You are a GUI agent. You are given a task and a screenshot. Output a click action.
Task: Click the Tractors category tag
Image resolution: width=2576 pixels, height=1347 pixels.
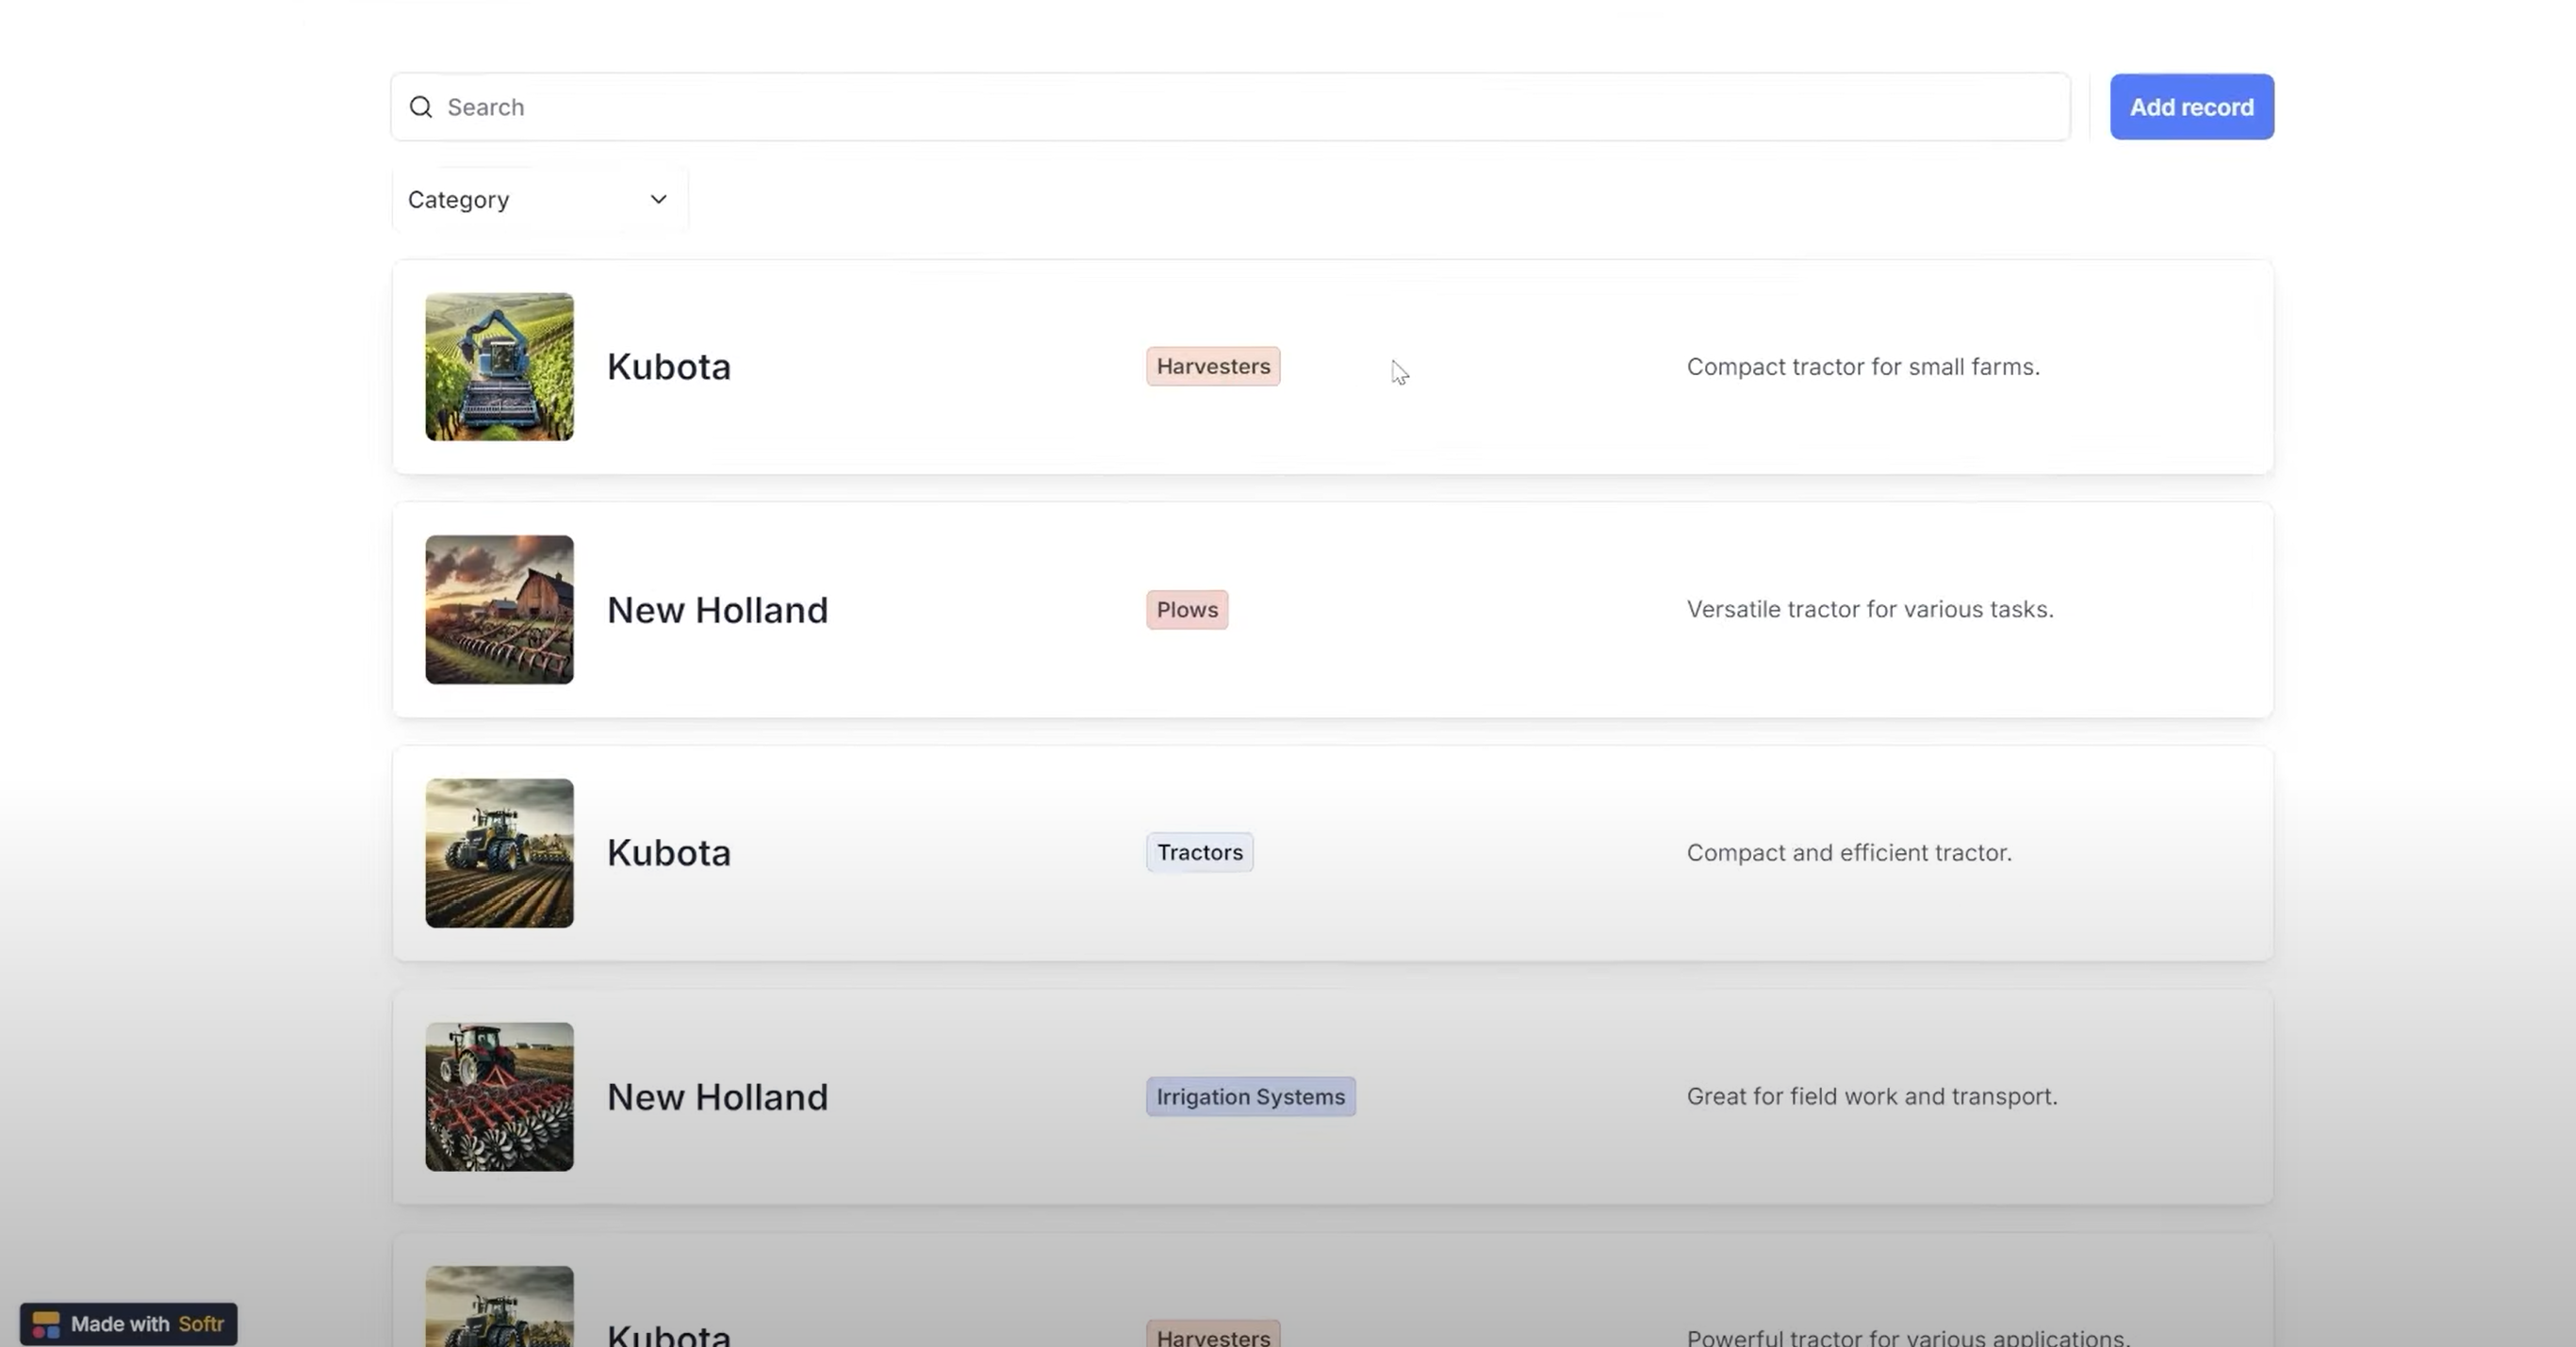(1199, 853)
